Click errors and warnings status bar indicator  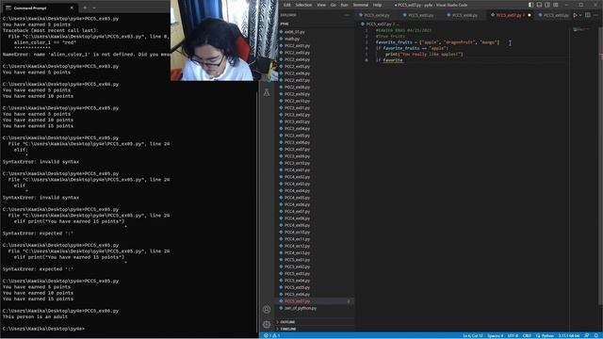pos(271,335)
